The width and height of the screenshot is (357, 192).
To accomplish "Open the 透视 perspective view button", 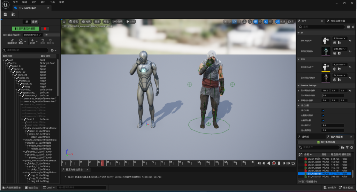I will pyautogui.click(x=73, y=22).
